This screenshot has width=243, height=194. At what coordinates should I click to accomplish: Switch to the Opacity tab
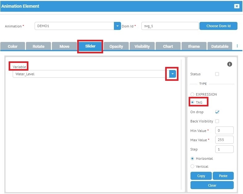(x=116, y=46)
